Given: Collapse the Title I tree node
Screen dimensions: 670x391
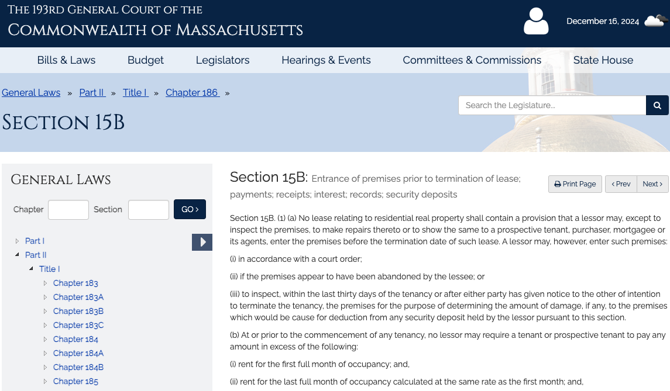Looking at the screenshot, I should click(32, 269).
